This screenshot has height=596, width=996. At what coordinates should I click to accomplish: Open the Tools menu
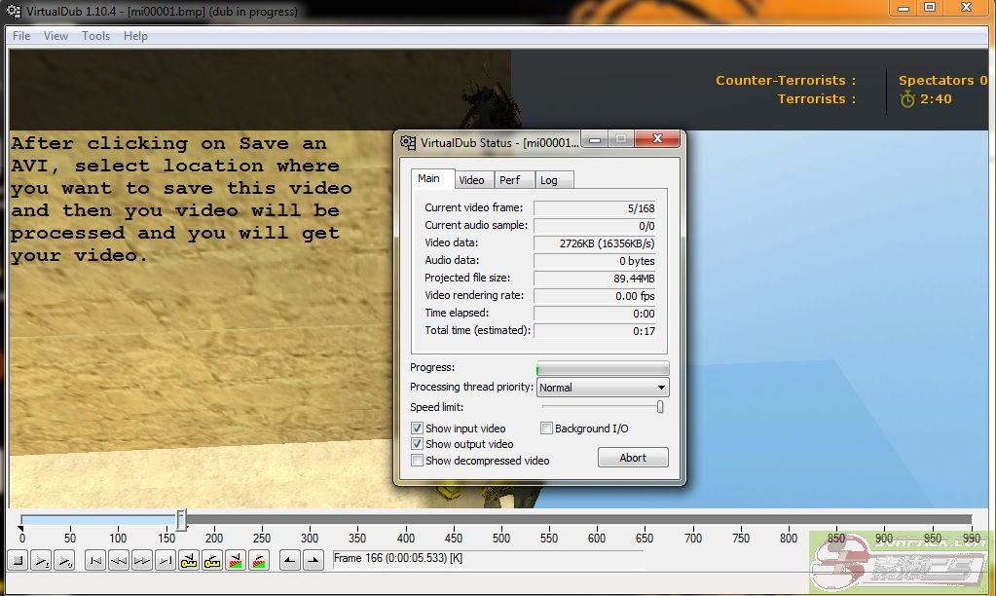(x=95, y=36)
